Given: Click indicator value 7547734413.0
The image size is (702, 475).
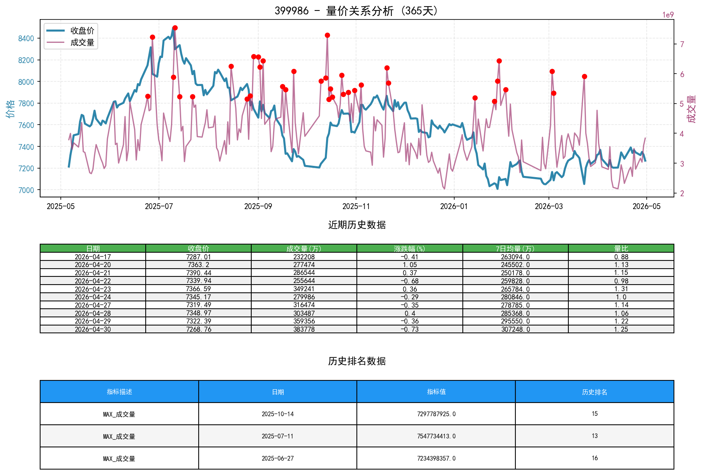Looking at the screenshot, I should tap(436, 436).
